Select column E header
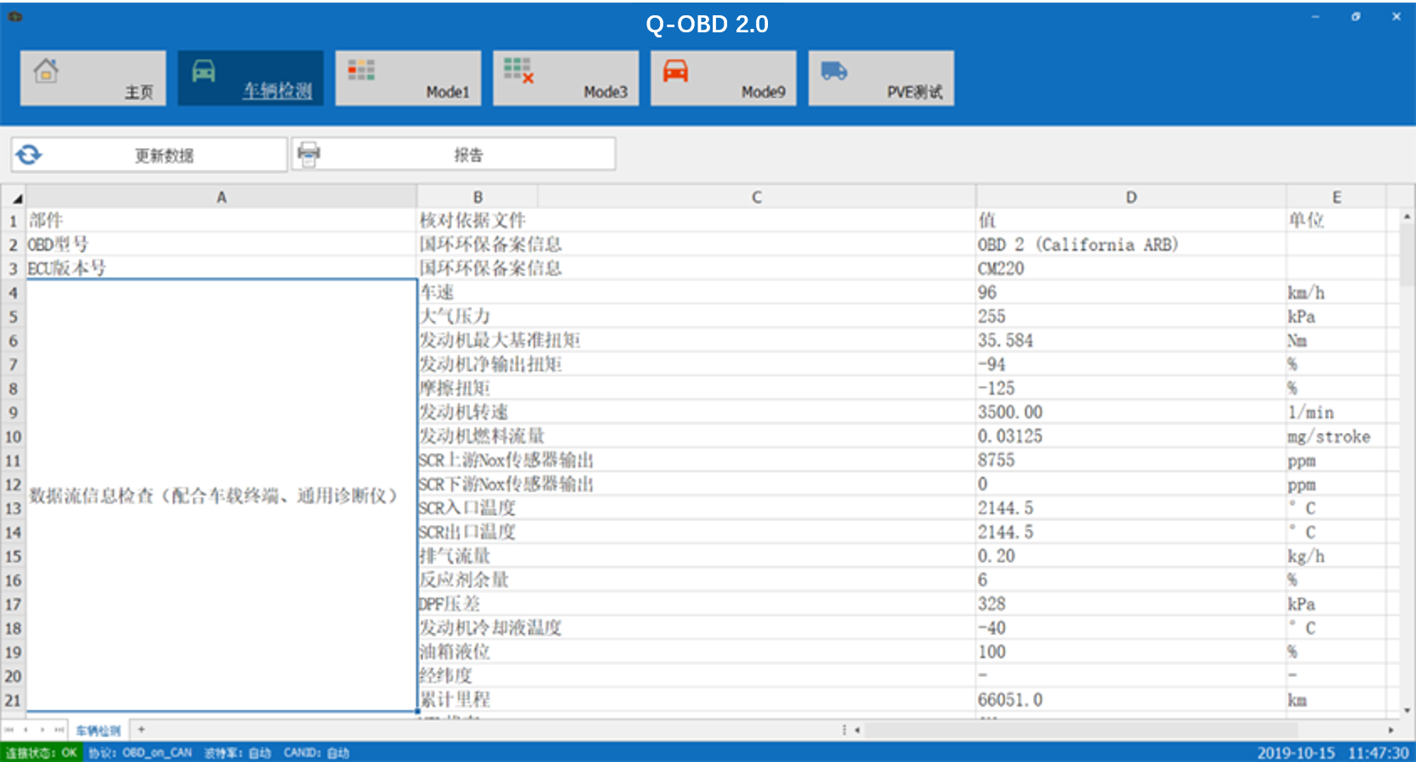 [1337, 197]
